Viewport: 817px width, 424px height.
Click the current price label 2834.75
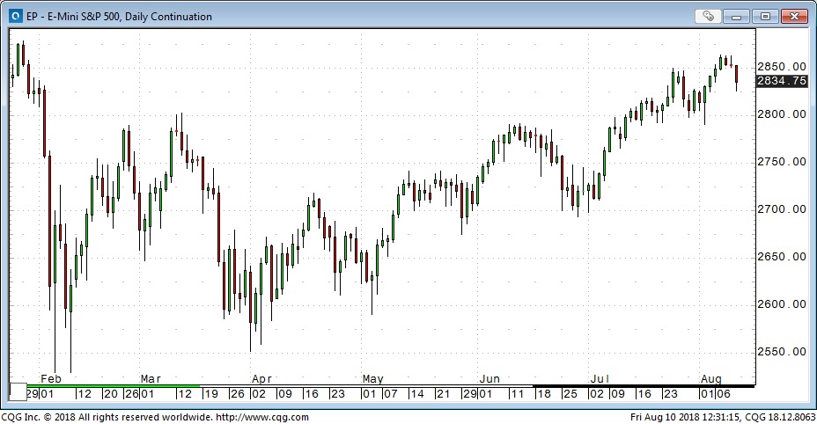[x=782, y=81]
